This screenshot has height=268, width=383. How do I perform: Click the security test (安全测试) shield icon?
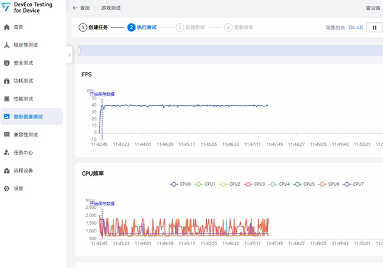pyautogui.click(x=6, y=63)
